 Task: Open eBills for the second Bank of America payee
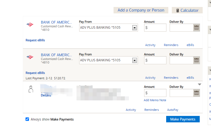(x=190, y=78)
